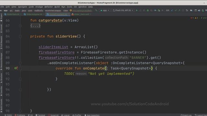207x116 pixels.
Task: Open the Favorites side panel
Action: pos(1,91)
